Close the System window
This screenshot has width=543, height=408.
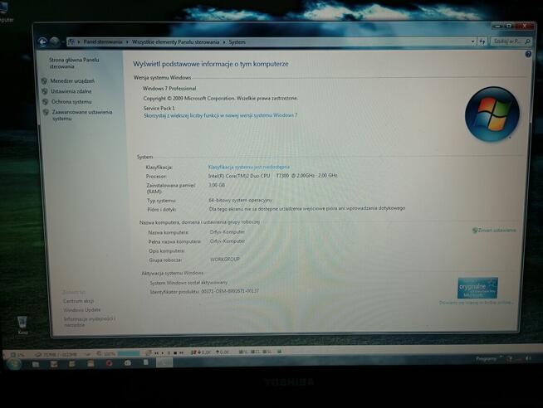point(525,26)
